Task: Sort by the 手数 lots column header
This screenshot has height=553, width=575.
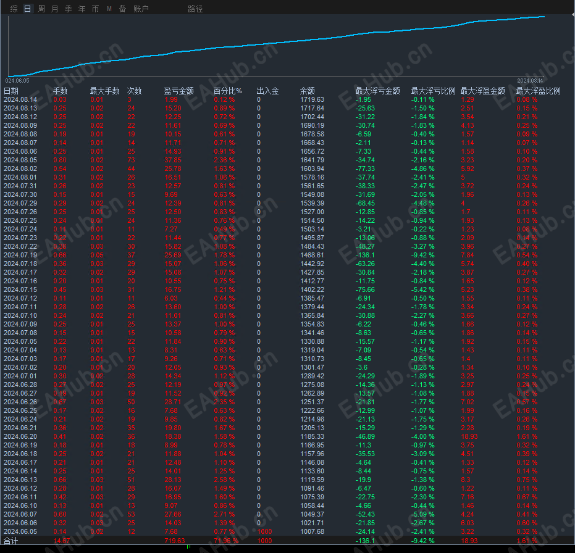Action: [60, 91]
